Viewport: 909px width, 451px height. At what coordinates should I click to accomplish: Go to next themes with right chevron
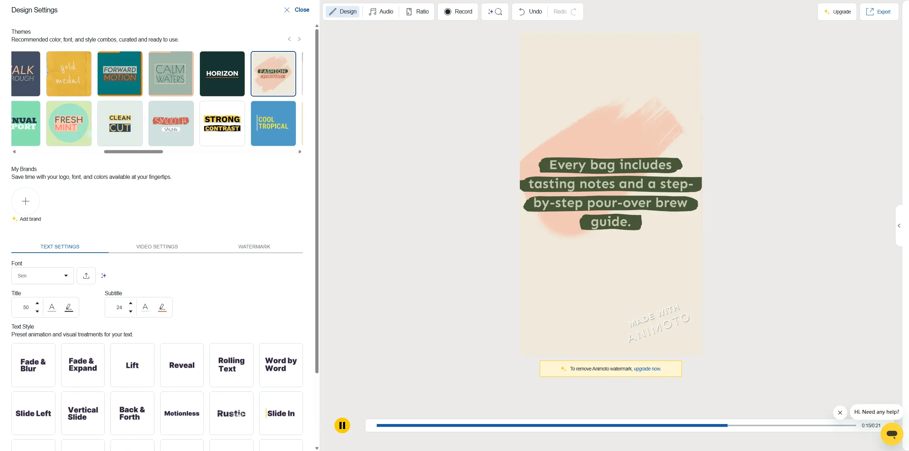pyautogui.click(x=299, y=39)
